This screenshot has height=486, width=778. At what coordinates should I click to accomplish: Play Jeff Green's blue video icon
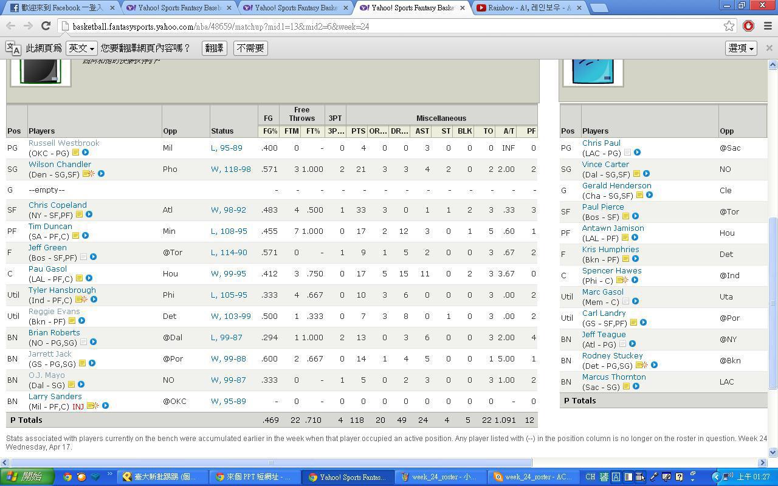(93, 257)
